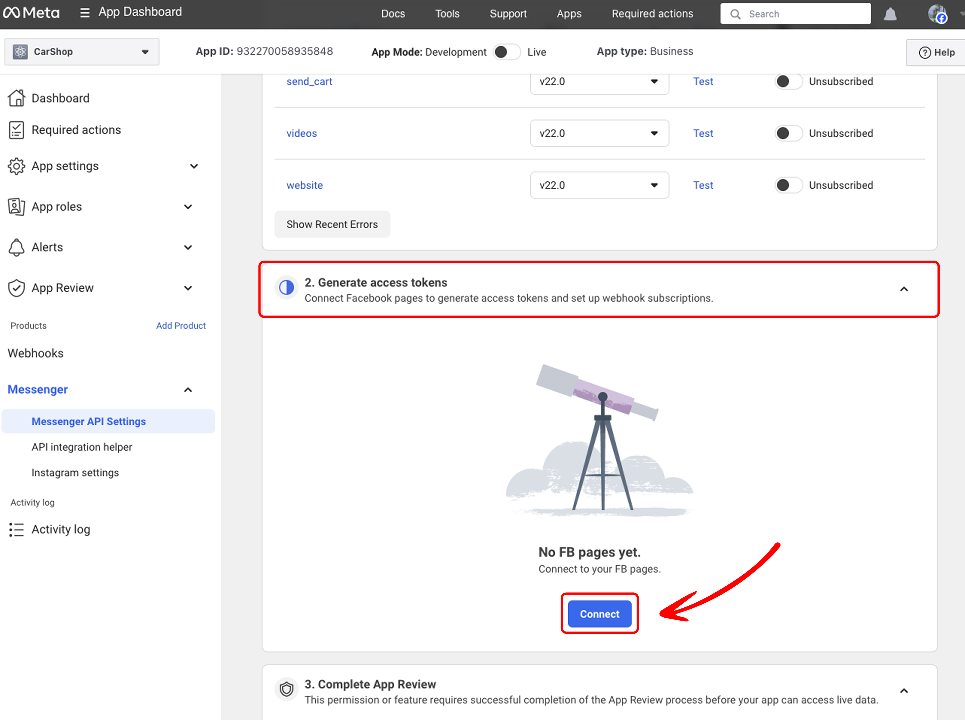Click the 'No FB pages yet.' heading
The image size is (965, 720).
[589, 553]
